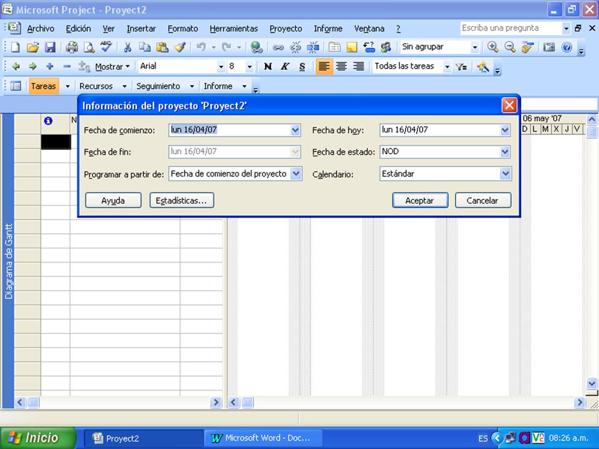599x449 pixels.
Task: Click the Go To Selected Task icon
Action: [x=527, y=47]
